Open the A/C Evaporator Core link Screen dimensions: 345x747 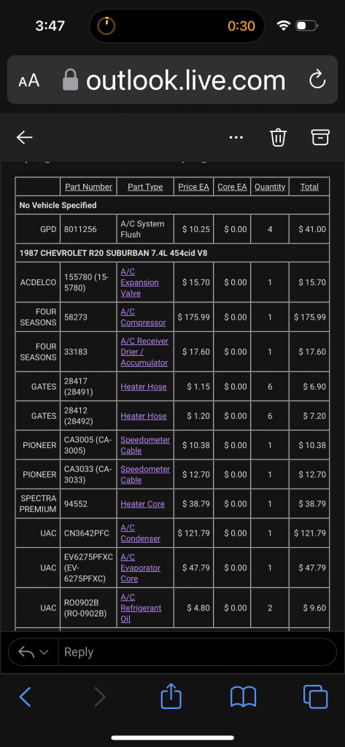click(x=140, y=568)
